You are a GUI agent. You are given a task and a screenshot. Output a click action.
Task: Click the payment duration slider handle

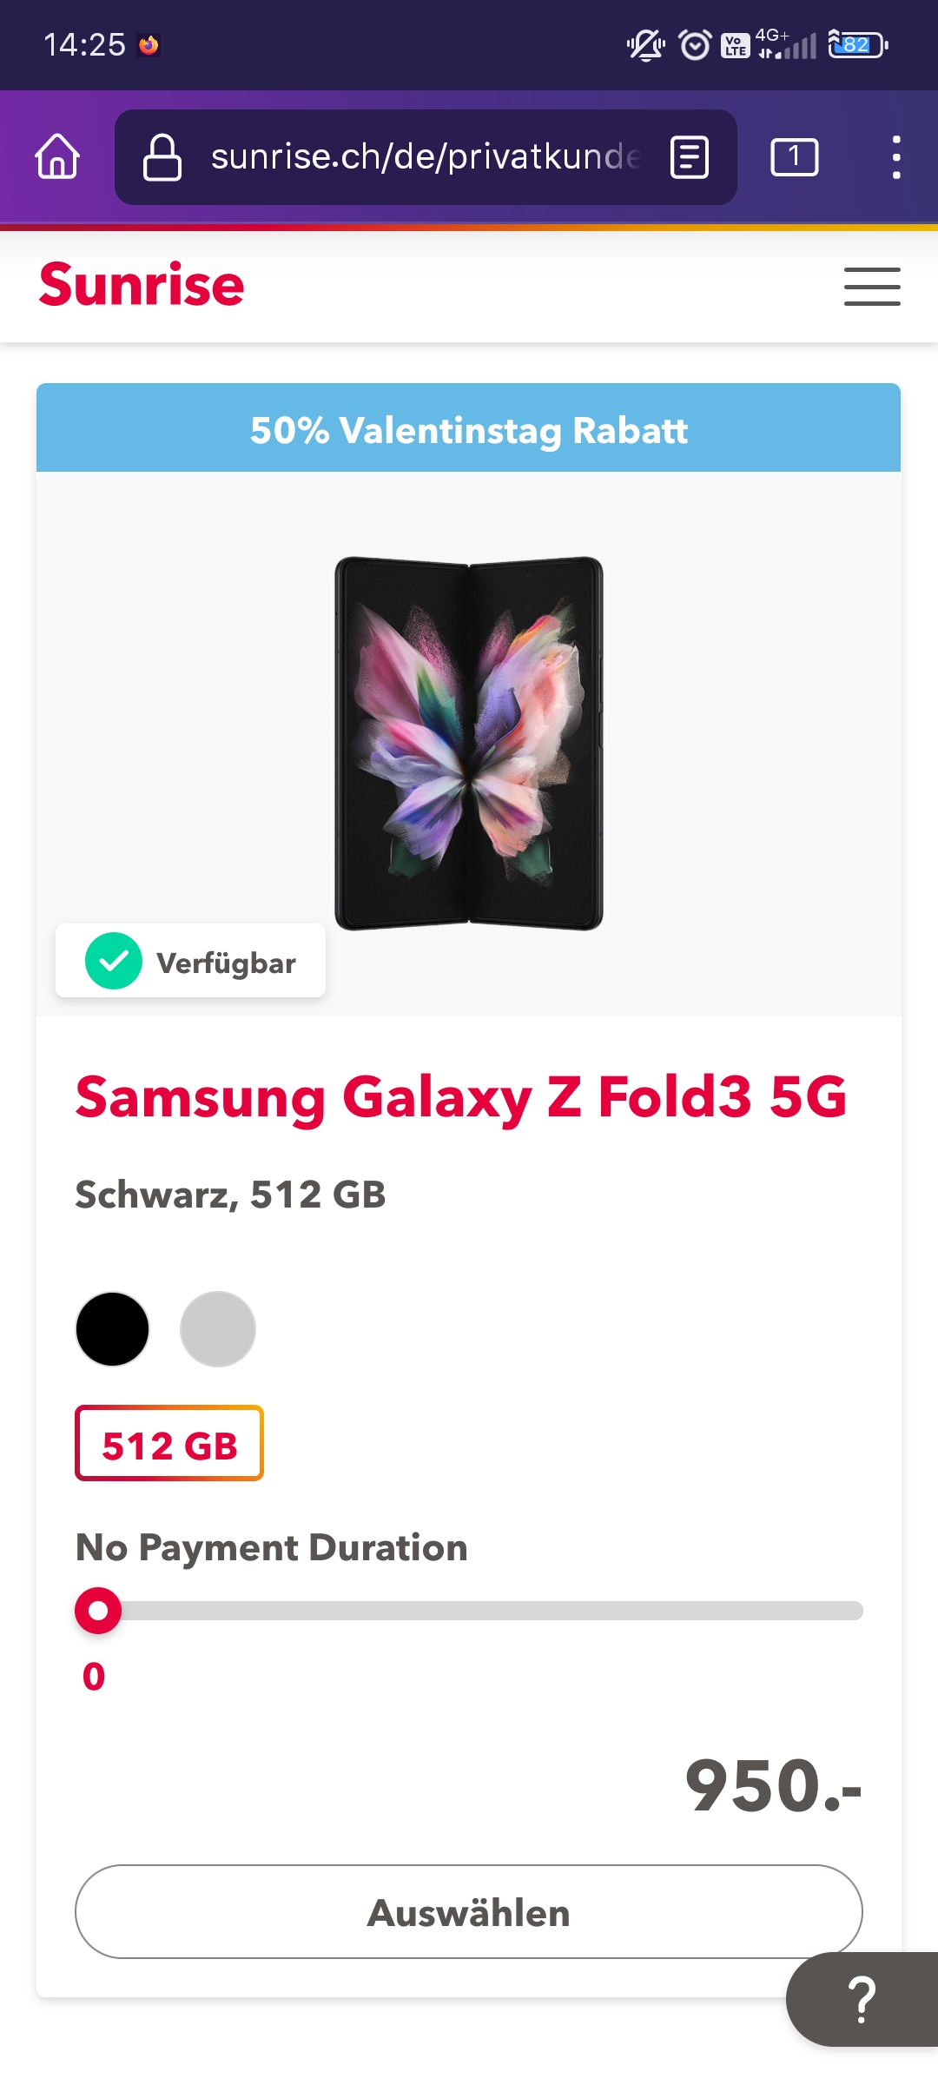point(98,1611)
